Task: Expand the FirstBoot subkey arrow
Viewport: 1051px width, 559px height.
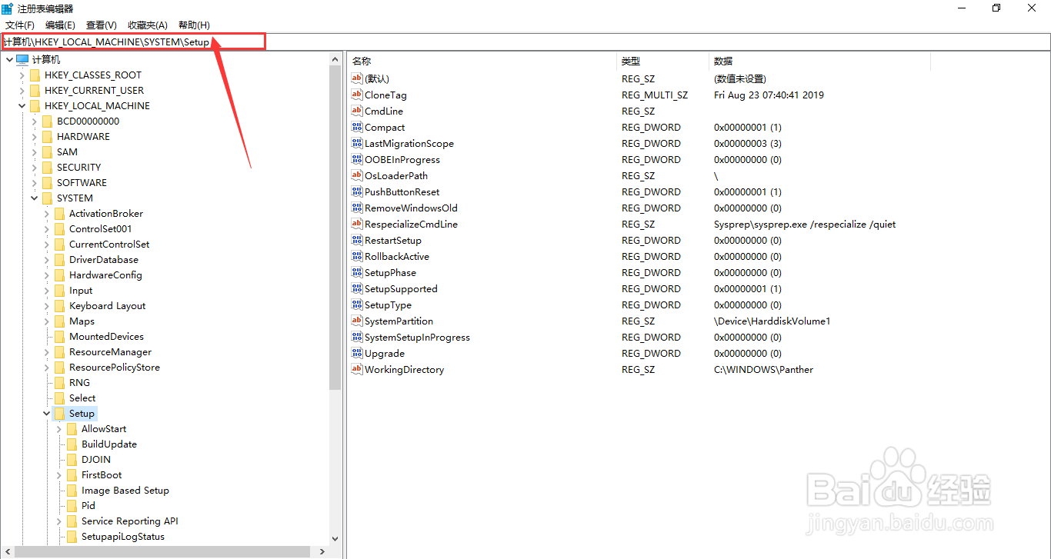Action: point(59,474)
